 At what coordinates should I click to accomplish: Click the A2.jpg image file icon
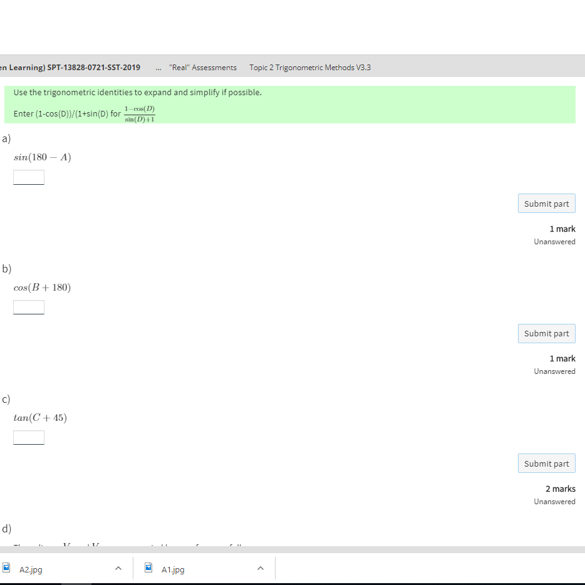coord(8,569)
